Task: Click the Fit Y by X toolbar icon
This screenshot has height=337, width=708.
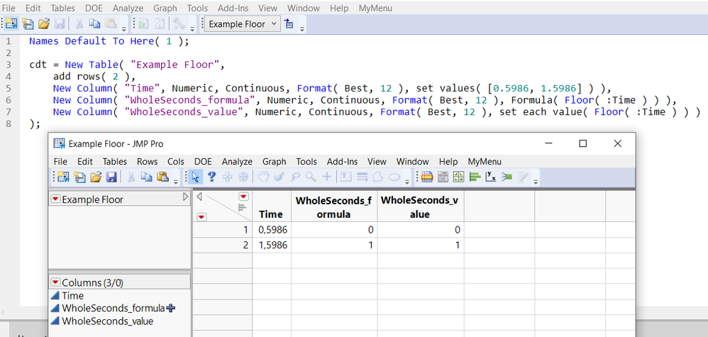Action: (x=491, y=177)
